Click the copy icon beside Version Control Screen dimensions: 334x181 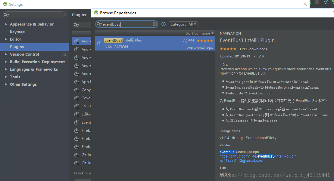point(64,54)
